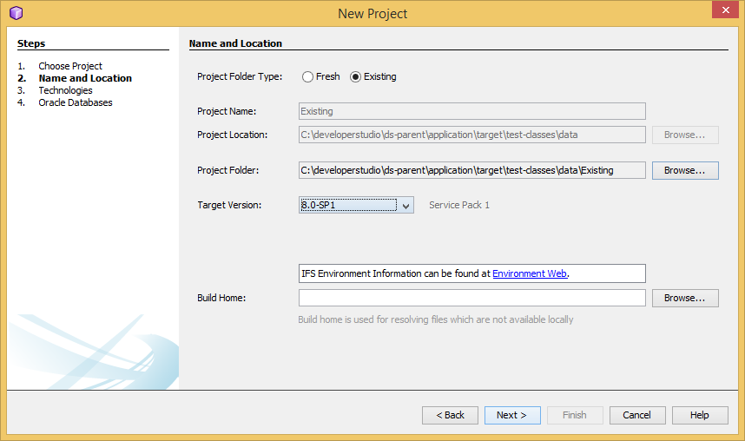Viewport: 745px width, 441px height.
Task: Click the Project Folder path field
Action: point(471,170)
